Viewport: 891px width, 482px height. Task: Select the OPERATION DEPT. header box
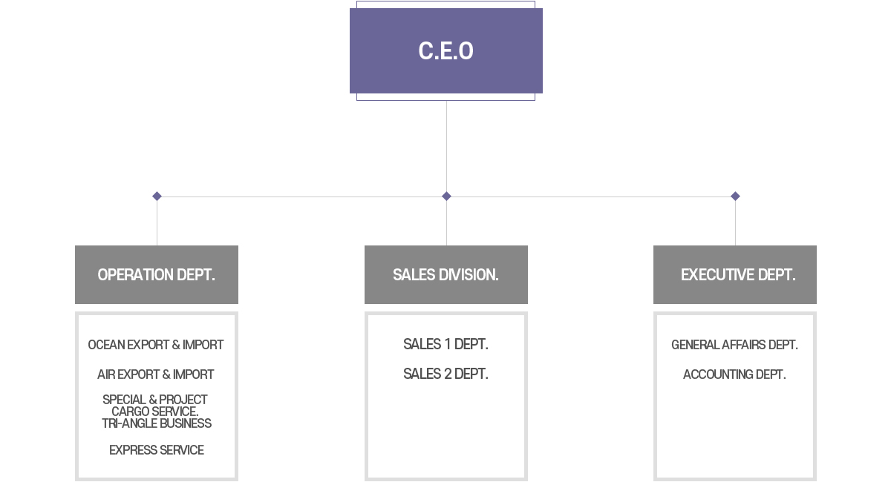point(157,274)
